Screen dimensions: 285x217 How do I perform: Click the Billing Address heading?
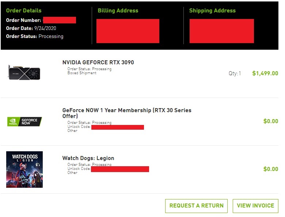point(118,11)
